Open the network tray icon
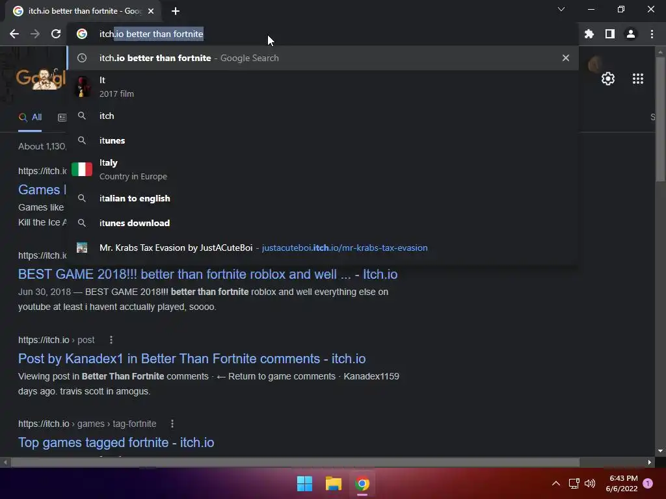This screenshot has height=499, width=666. [574, 483]
